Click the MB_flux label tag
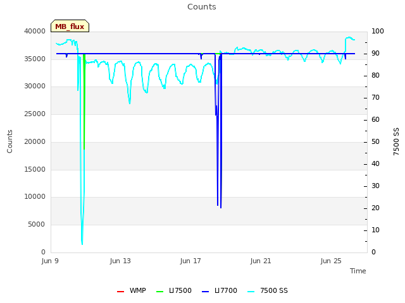The height and width of the screenshot is (303, 405). [x=70, y=26]
